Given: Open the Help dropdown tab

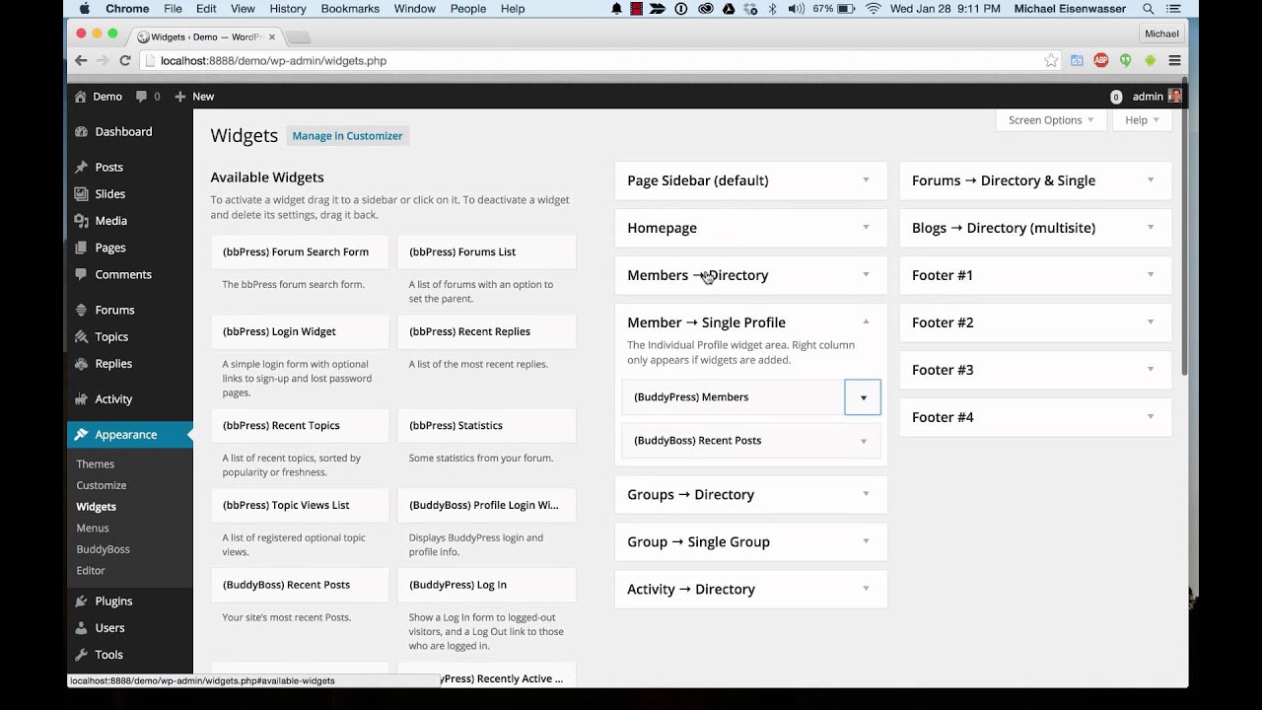Looking at the screenshot, I should pos(1142,120).
